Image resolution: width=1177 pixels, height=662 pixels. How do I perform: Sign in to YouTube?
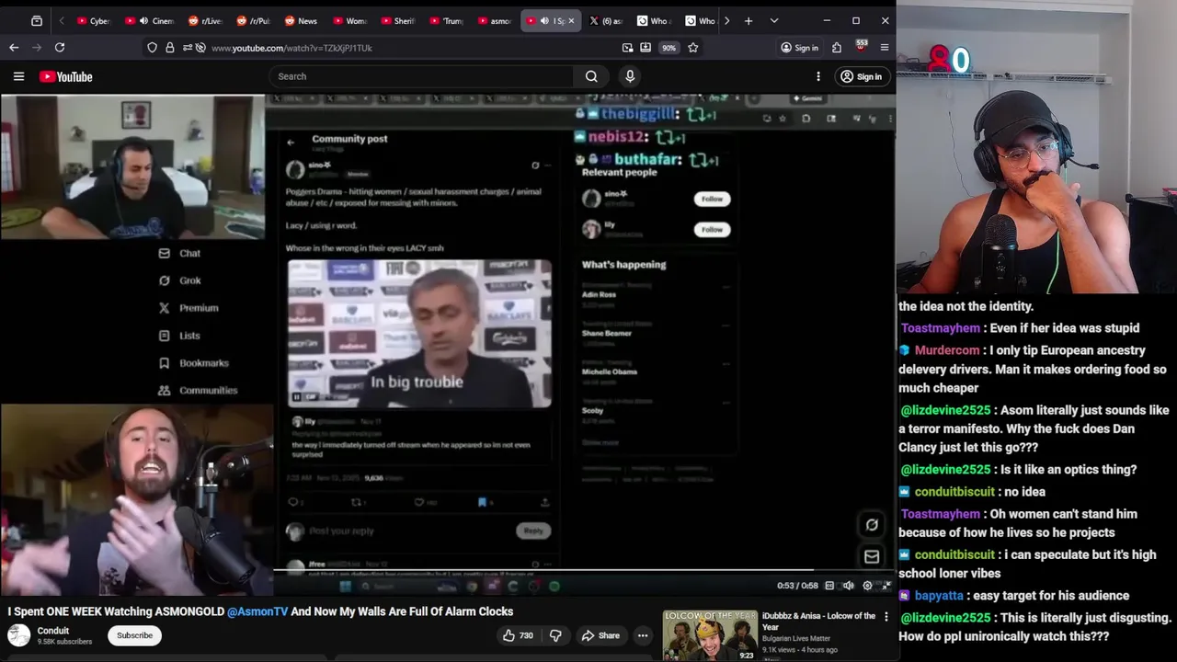coord(861,76)
